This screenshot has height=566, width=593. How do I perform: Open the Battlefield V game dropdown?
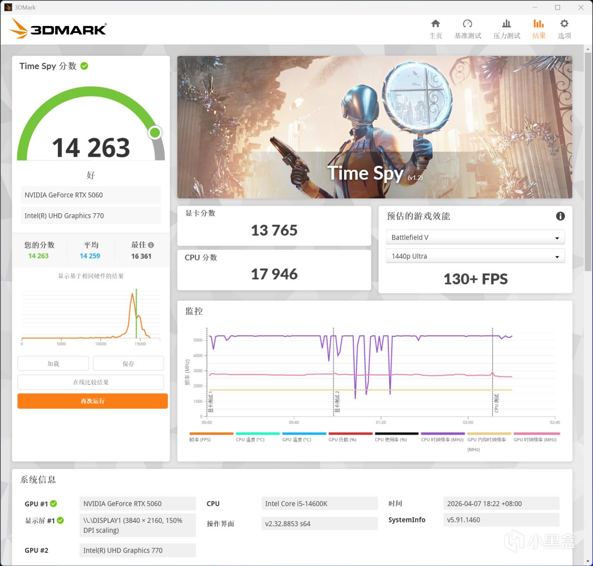475,237
